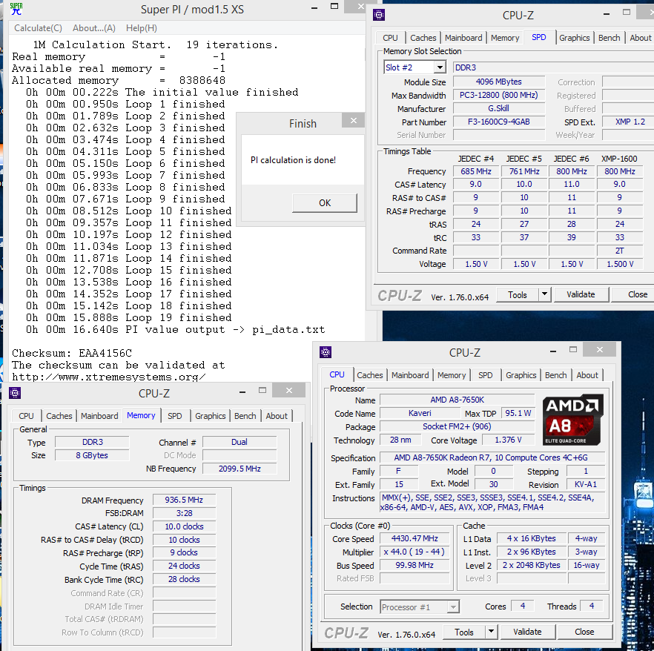The height and width of the screenshot is (651, 654).
Task: Click the Part Number field F3-1600C9-4GAB
Action: (x=499, y=122)
